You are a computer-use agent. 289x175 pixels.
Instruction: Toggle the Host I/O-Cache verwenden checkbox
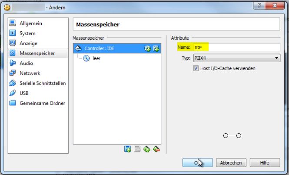coord(196,68)
